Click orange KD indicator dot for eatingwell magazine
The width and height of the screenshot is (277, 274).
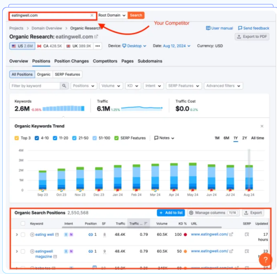(185, 251)
